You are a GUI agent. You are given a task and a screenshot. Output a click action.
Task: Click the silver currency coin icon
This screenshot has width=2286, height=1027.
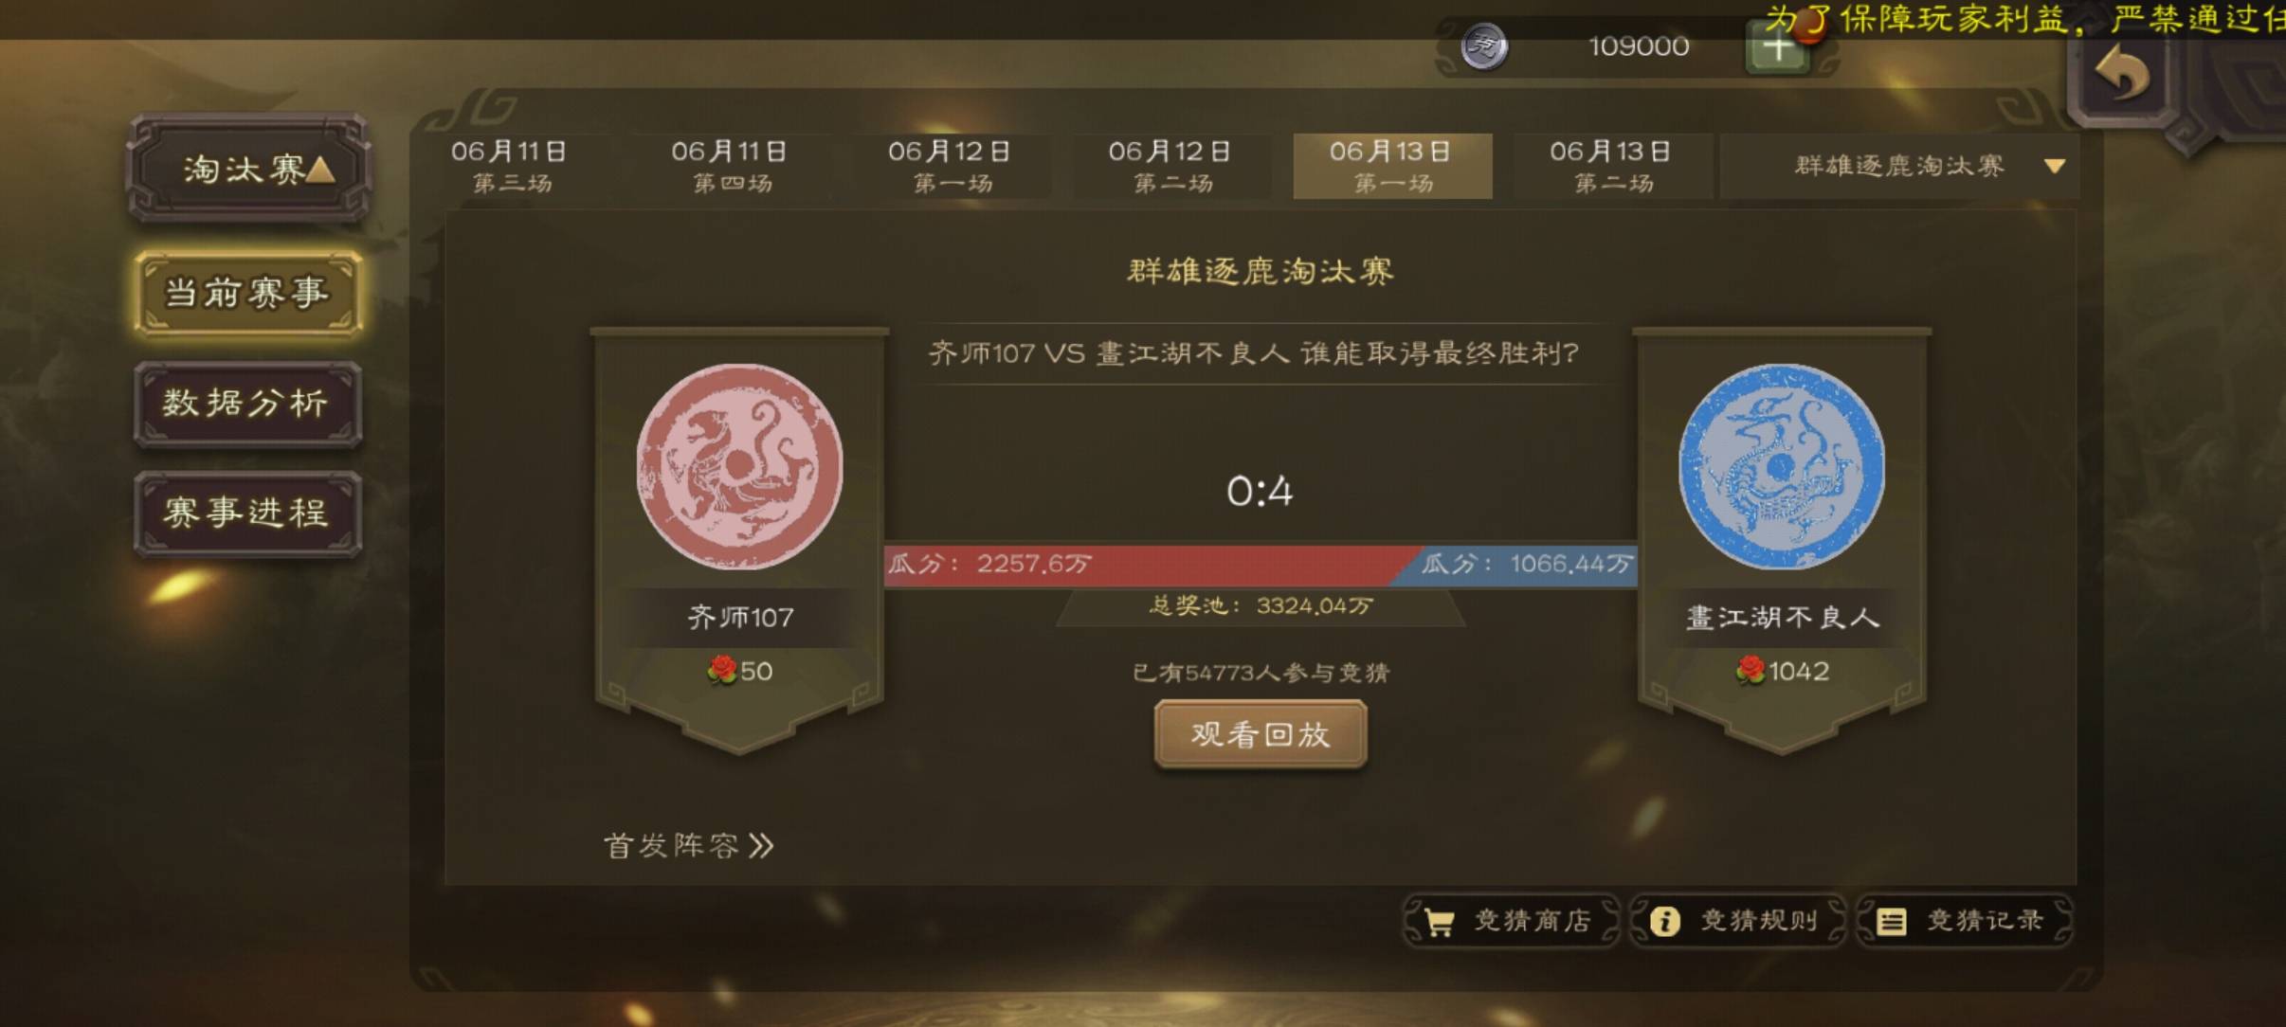click(x=1484, y=46)
